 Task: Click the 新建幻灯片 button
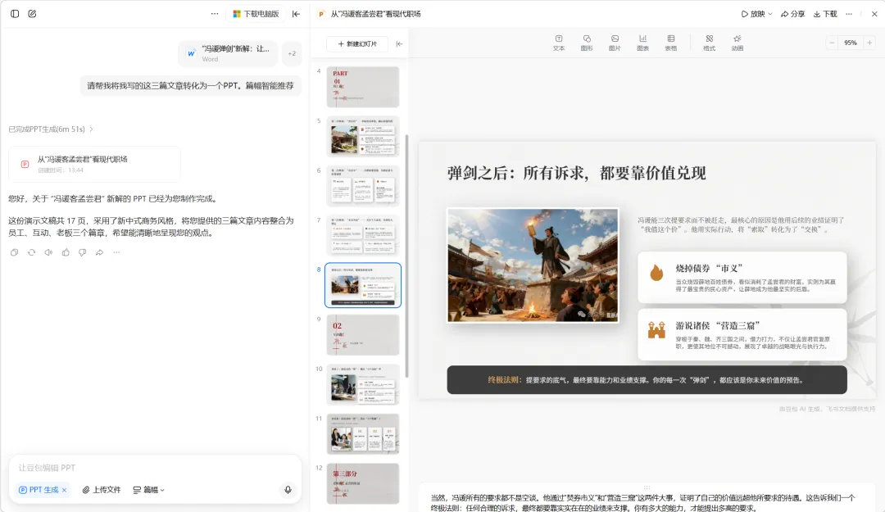357,43
